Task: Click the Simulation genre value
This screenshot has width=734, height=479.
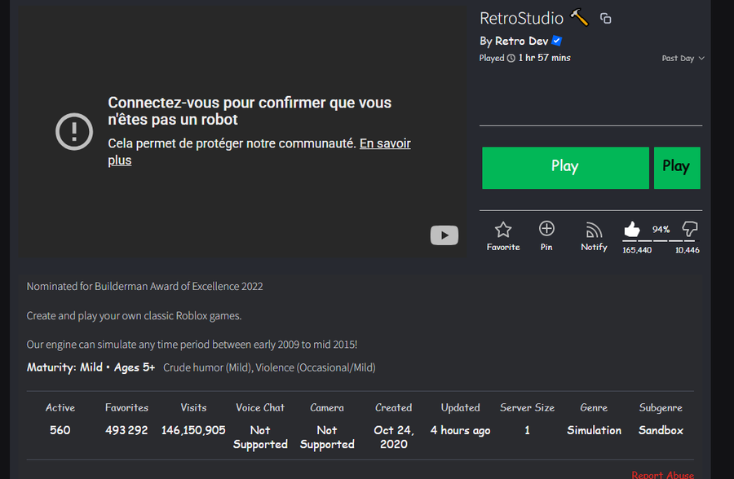Action: pyautogui.click(x=594, y=430)
